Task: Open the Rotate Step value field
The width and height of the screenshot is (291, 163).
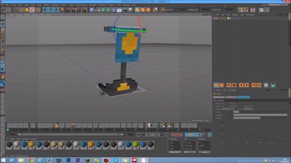Action: [205, 10]
